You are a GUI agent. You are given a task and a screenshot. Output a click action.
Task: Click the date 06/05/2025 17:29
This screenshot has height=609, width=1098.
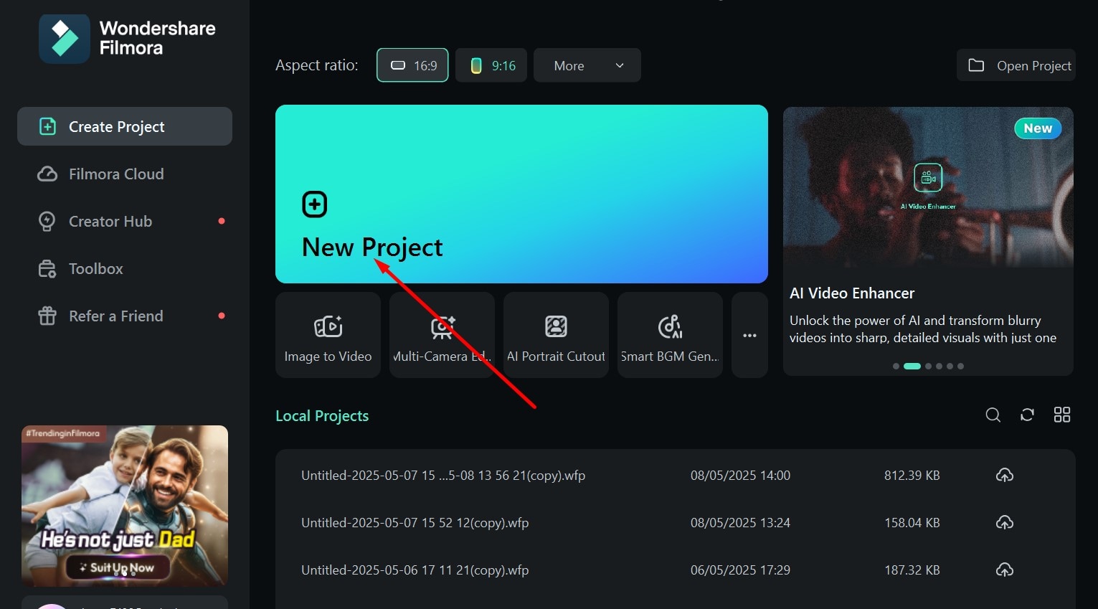740,570
